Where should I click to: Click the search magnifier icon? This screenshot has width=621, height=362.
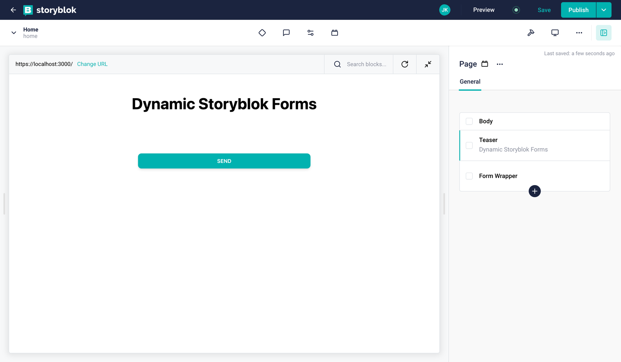pyautogui.click(x=338, y=64)
